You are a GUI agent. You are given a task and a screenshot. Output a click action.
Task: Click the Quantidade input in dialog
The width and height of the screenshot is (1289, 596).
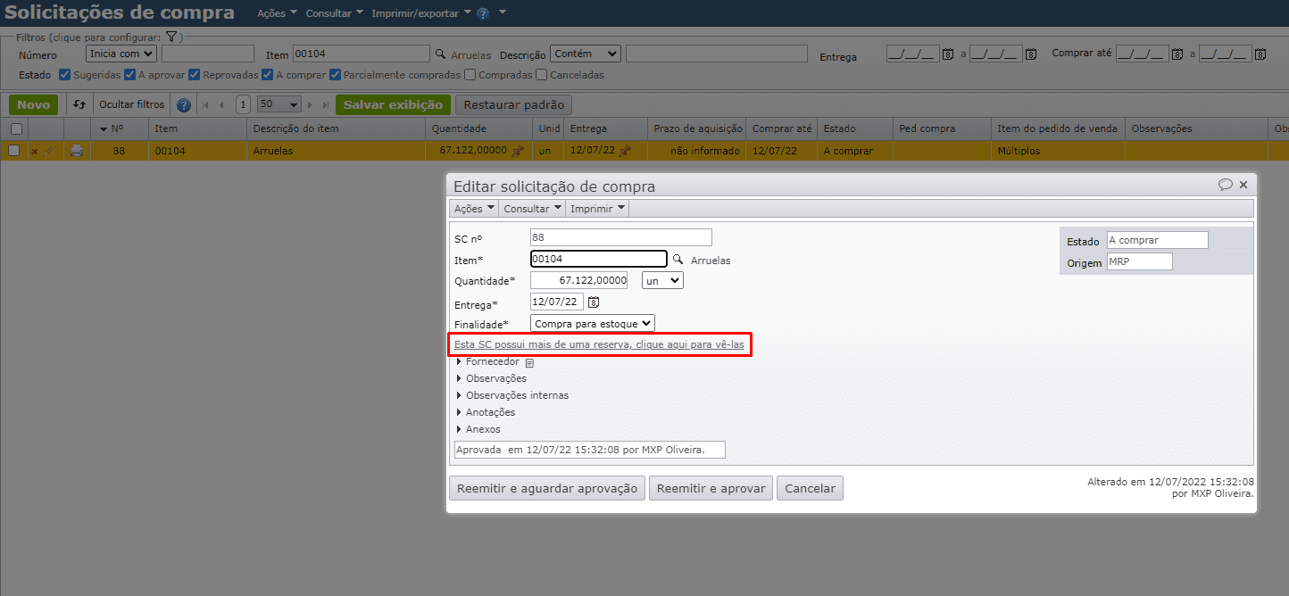[x=578, y=280]
